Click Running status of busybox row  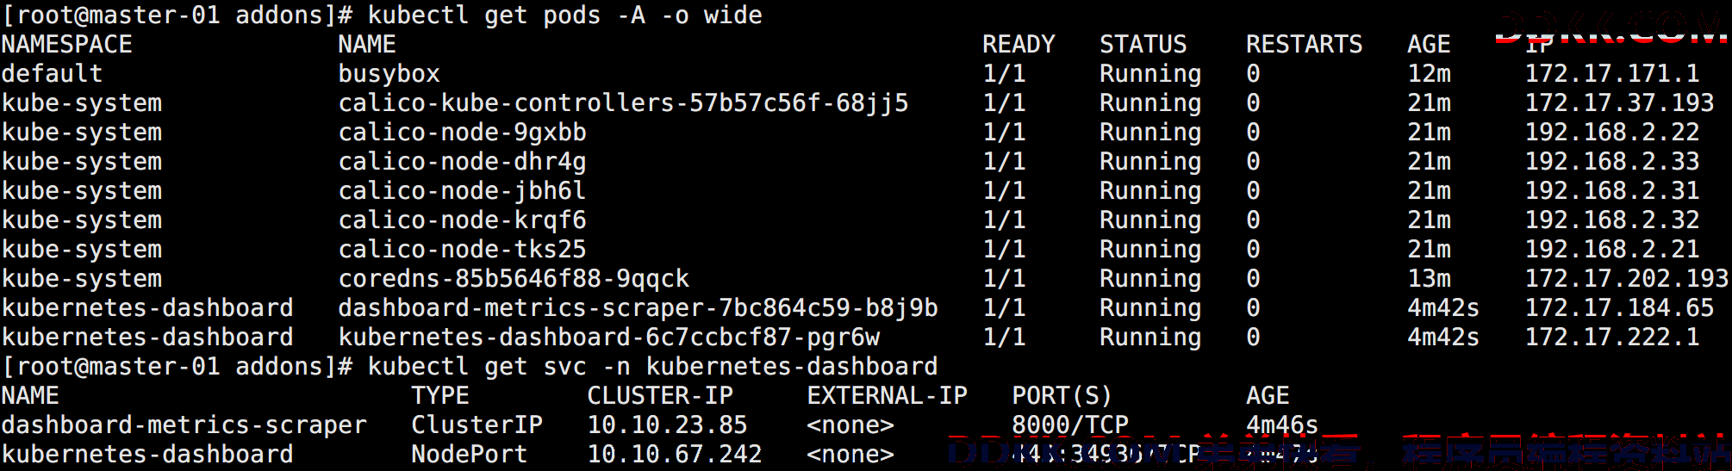(x=1150, y=74)
